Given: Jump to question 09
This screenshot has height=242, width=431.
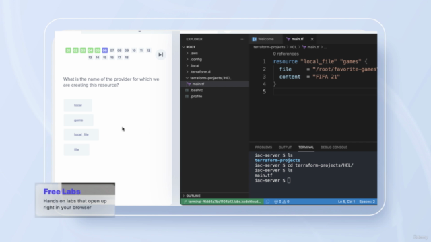Looking at the screenshot, I should [x=127, y=50].
